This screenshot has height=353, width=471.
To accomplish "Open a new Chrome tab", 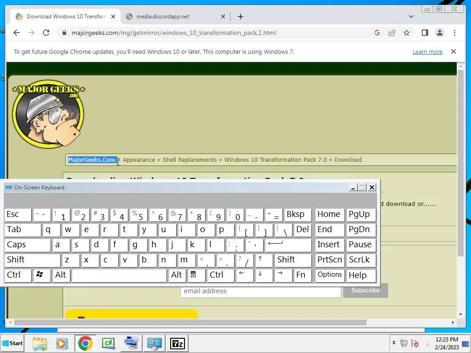I will coord(240,17).
